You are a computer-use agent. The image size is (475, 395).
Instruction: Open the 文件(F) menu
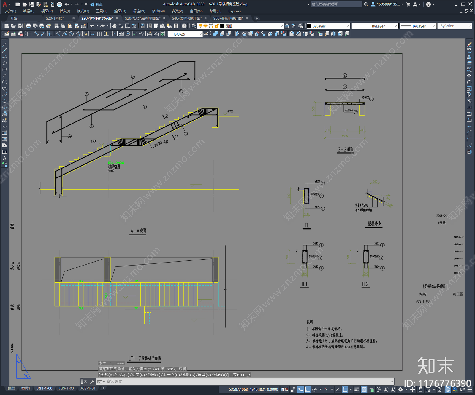click(11, 11)
